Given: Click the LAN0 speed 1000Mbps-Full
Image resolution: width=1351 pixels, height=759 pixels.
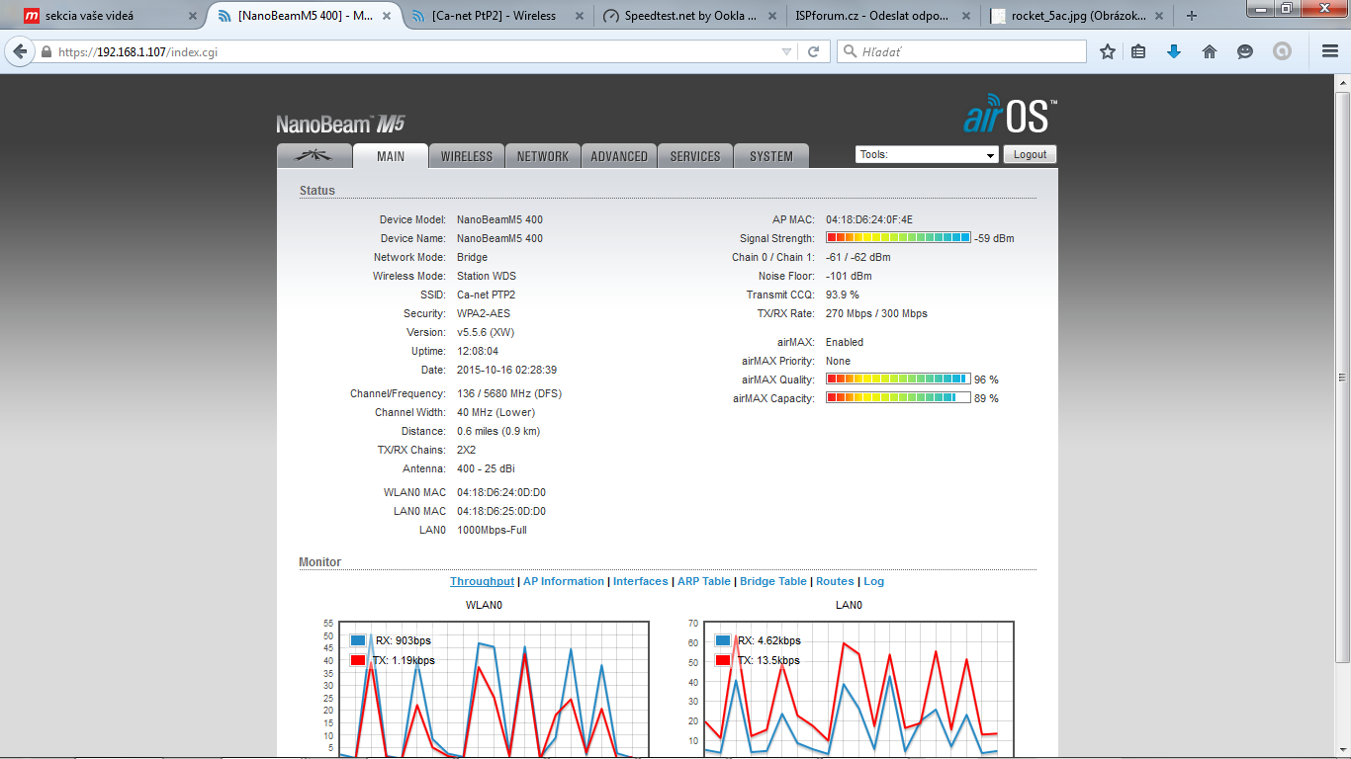Looking at the screenshot, I should 492,530.
